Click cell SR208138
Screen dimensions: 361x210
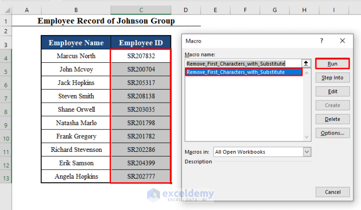coord(141,96)
